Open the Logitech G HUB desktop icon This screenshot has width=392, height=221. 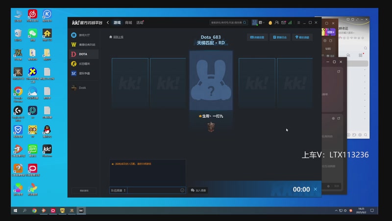tap(18, 114)
